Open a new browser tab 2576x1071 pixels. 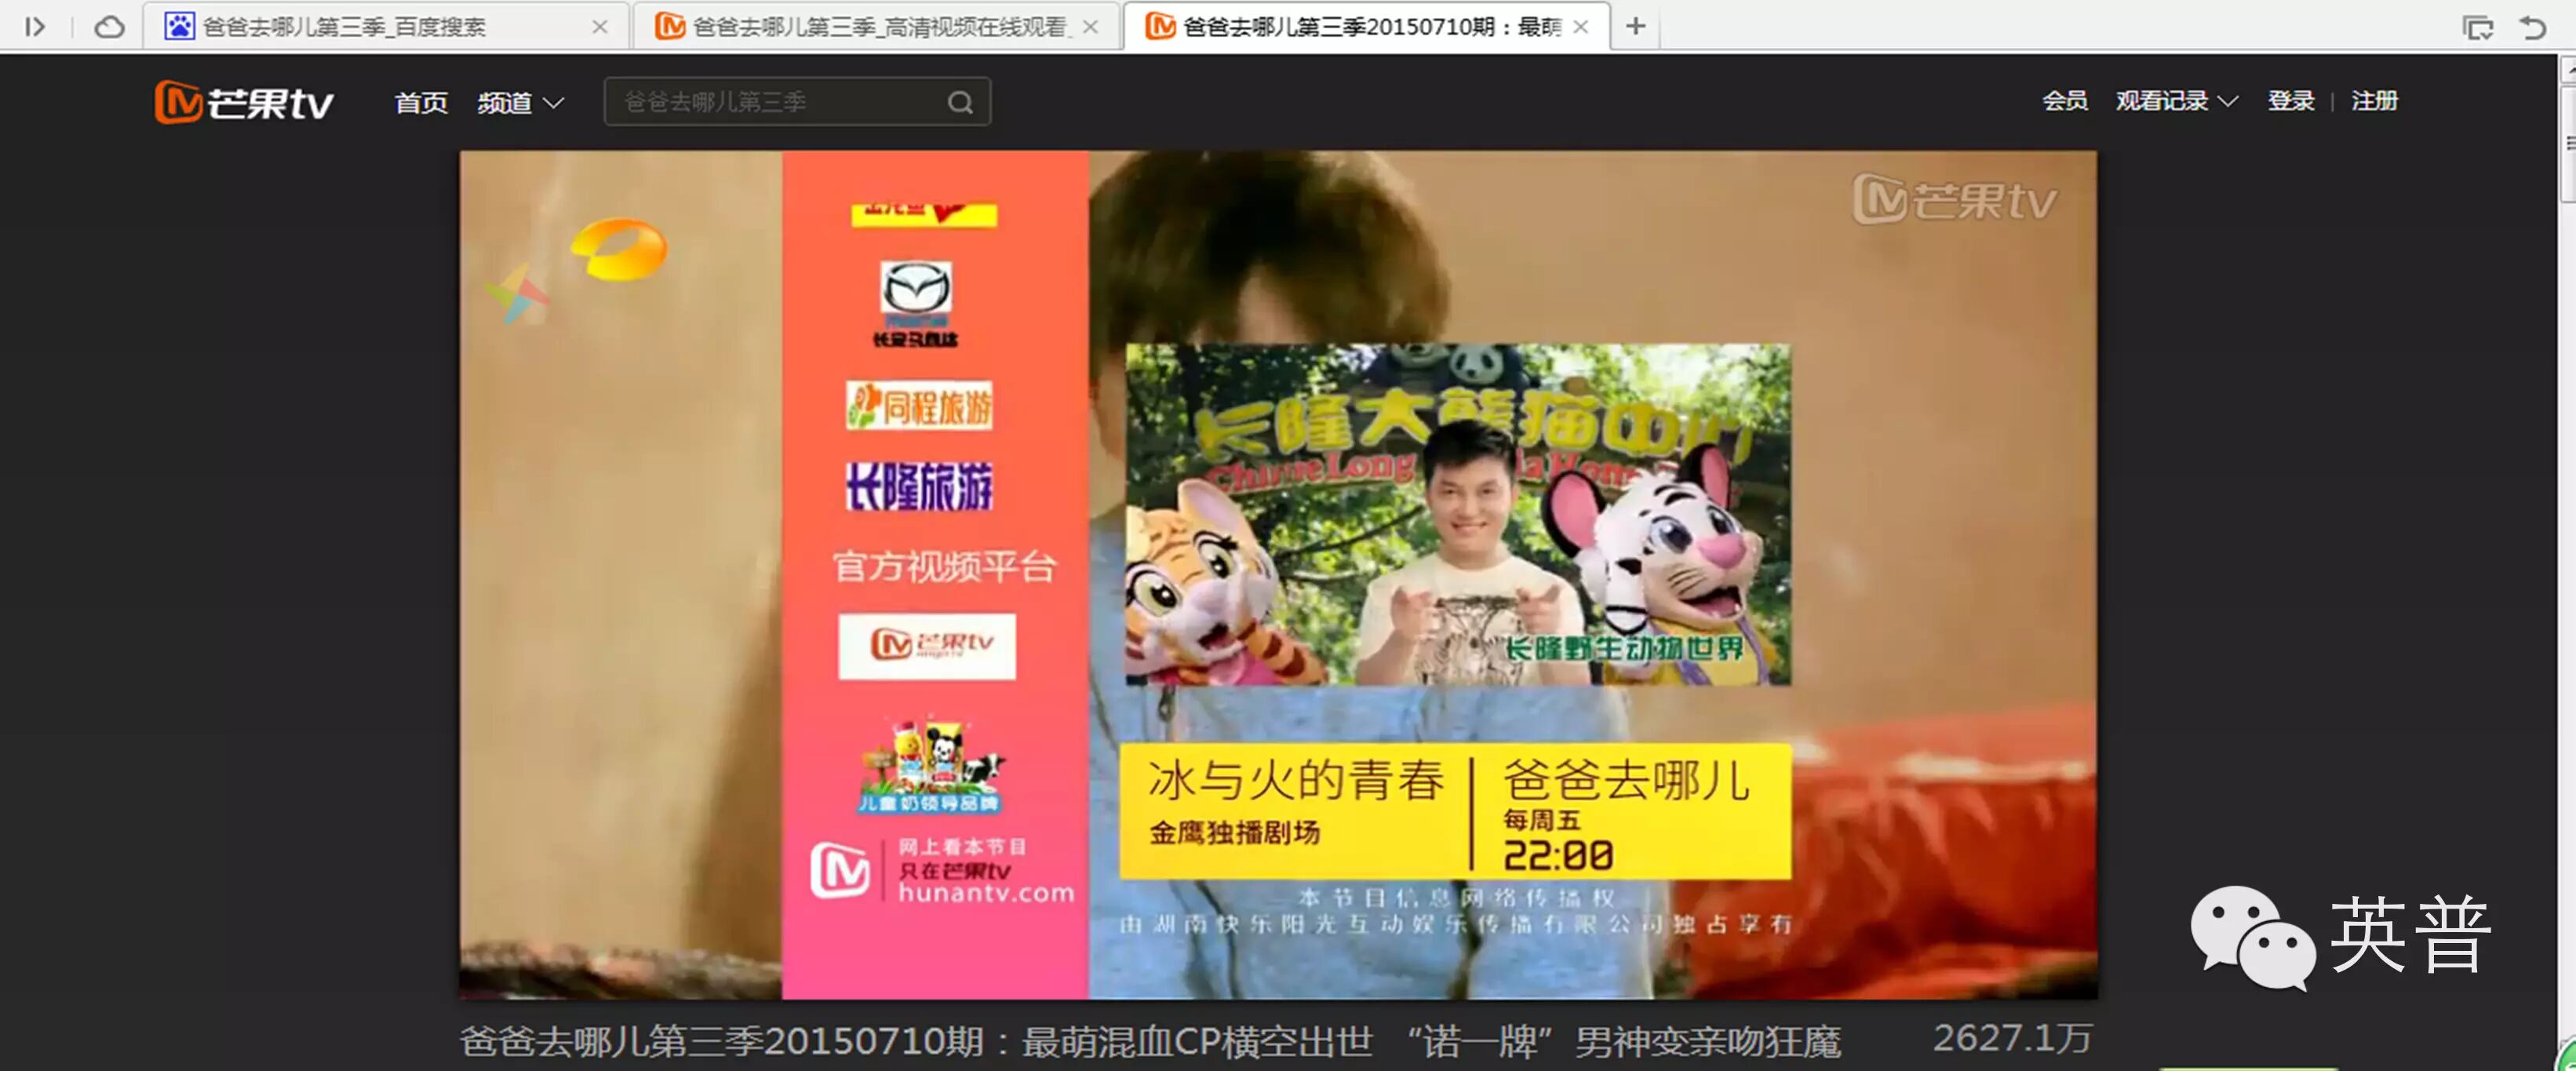(1635, 26)
